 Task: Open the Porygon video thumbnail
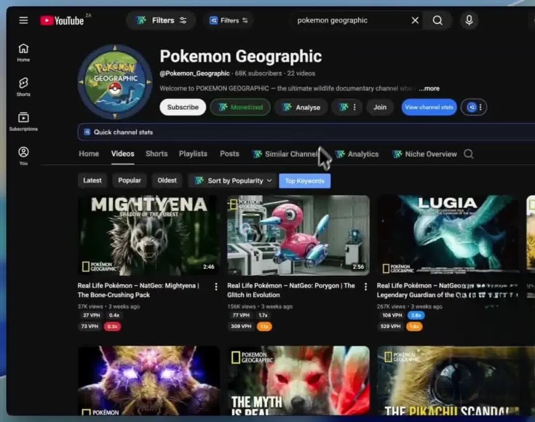(298, 235)
